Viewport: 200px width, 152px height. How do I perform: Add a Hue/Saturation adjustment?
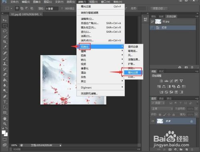point(159,87)
